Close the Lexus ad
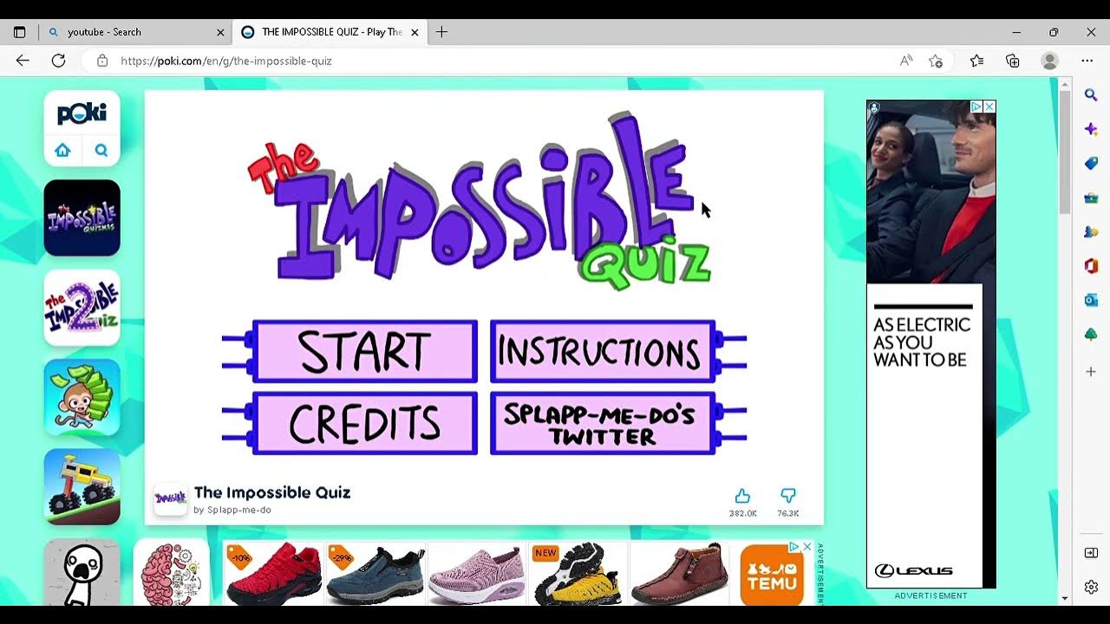 click(989, 107)
